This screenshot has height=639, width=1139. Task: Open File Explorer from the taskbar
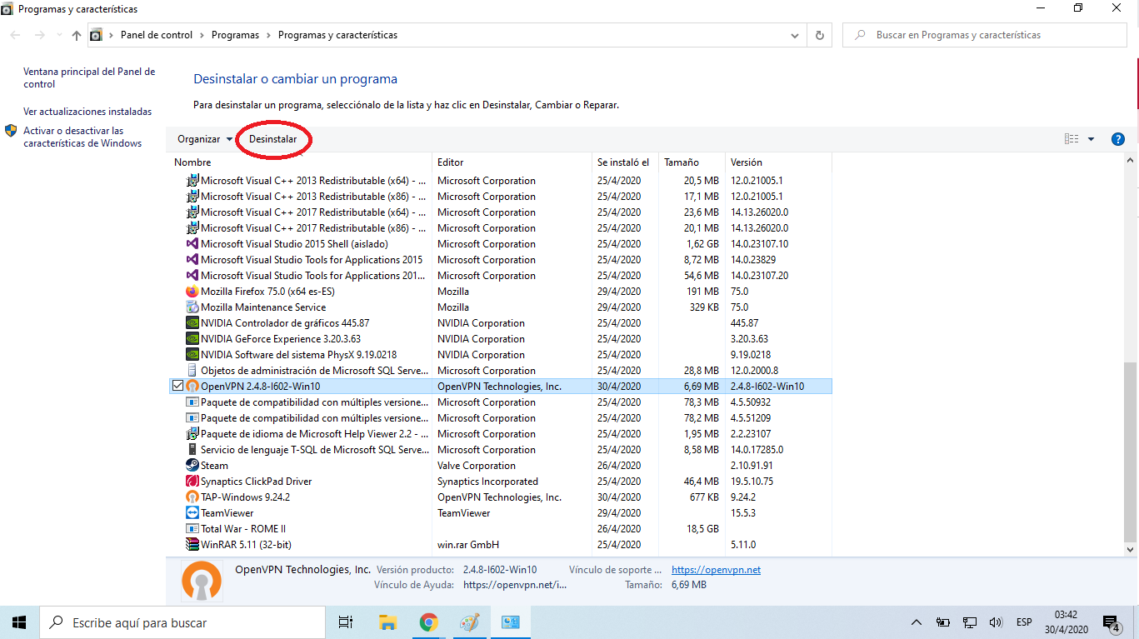point(387,622)
